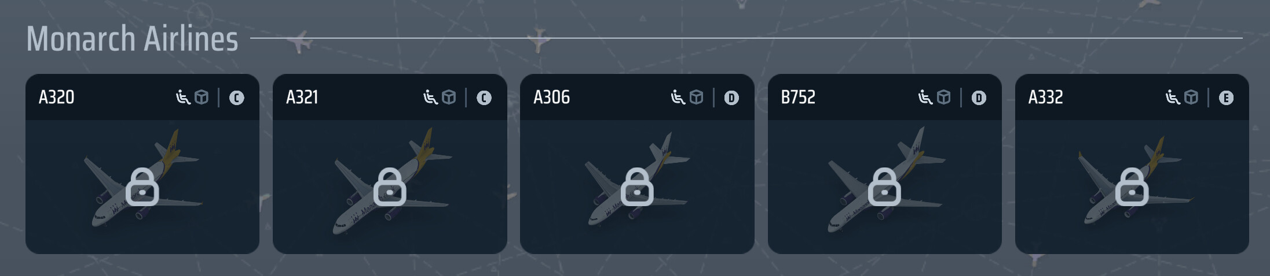Click the lock icon on the A306 card

tap(637, 187)
